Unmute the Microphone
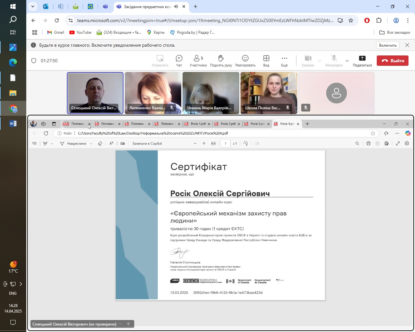The image size is (415, 332). click(x=334, y=61)
